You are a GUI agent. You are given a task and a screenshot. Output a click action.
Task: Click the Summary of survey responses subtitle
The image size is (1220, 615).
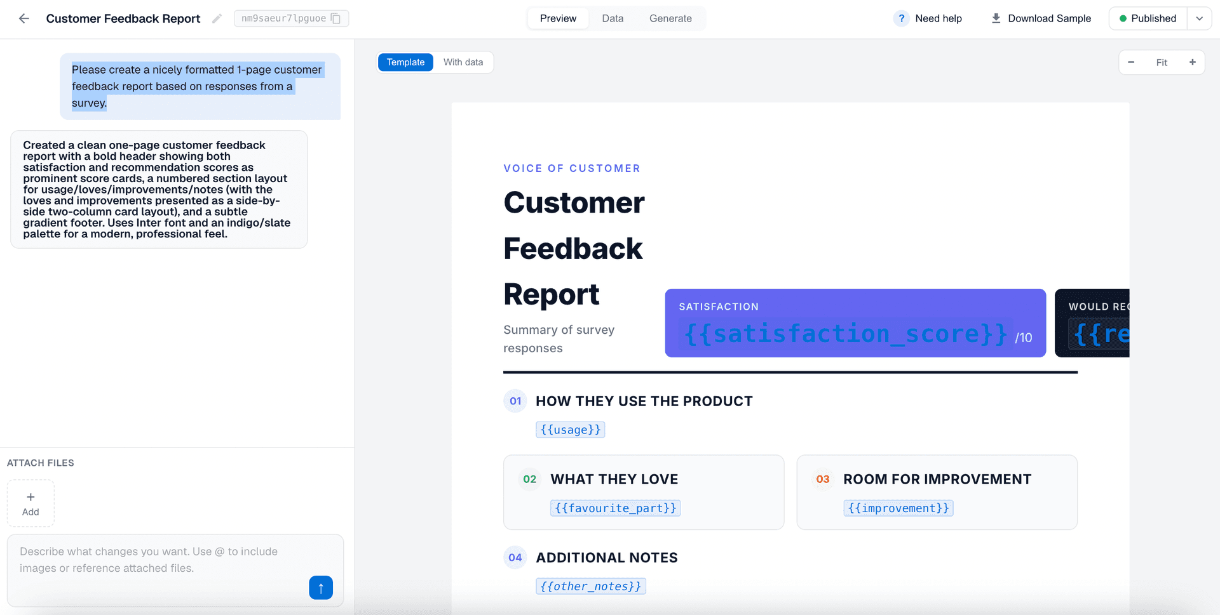(x=559, y=339)
